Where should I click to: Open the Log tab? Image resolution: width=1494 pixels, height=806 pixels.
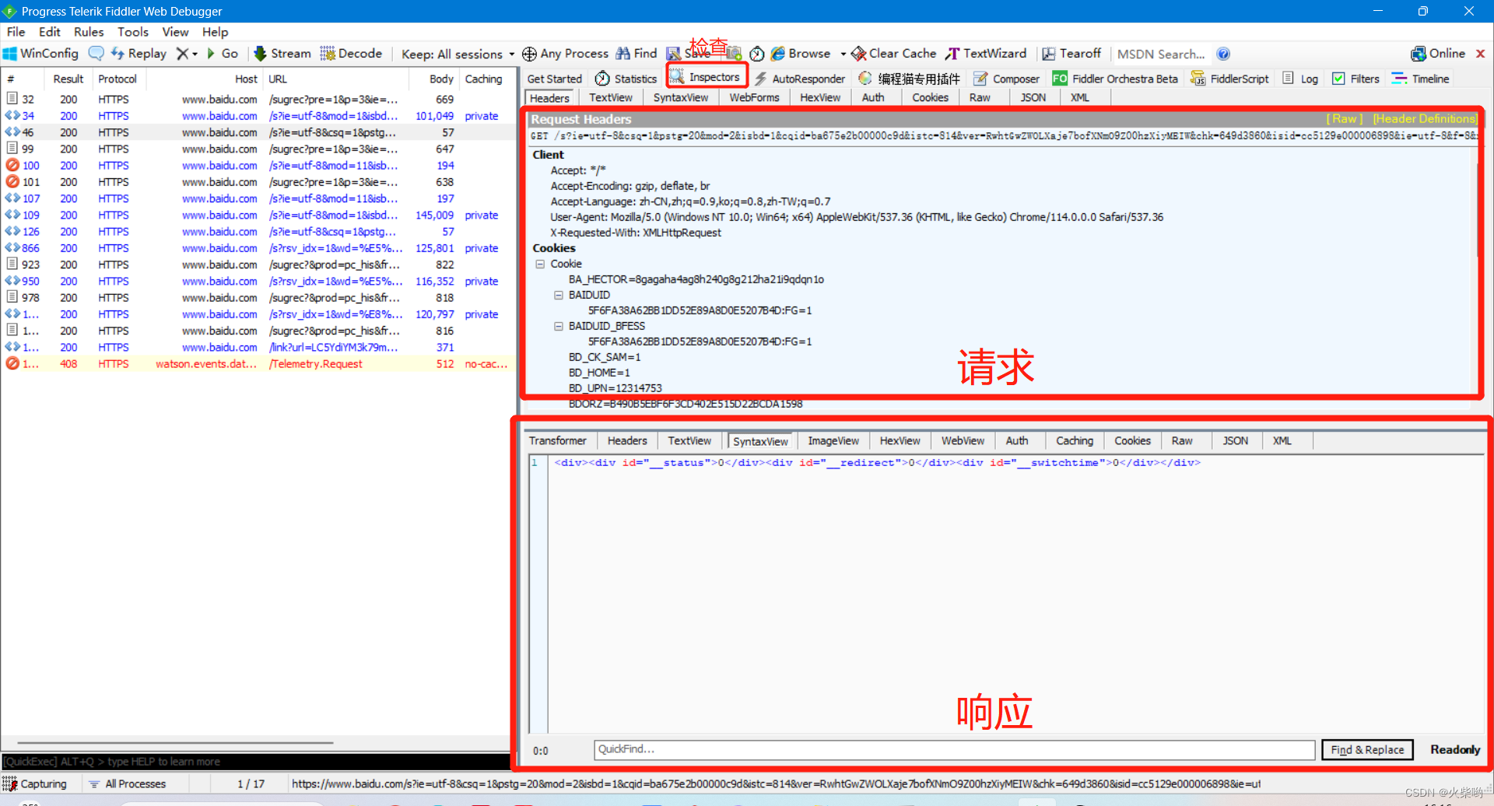pos(1301,79)
